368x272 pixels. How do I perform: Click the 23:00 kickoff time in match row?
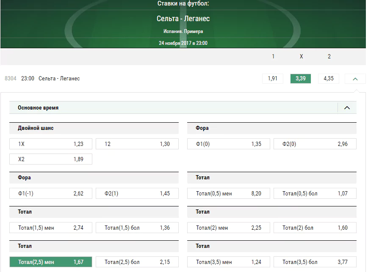click(x=28, y=79)
